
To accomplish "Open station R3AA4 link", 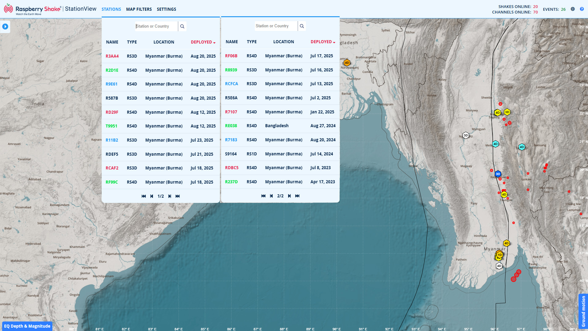I will pos(112,56).
